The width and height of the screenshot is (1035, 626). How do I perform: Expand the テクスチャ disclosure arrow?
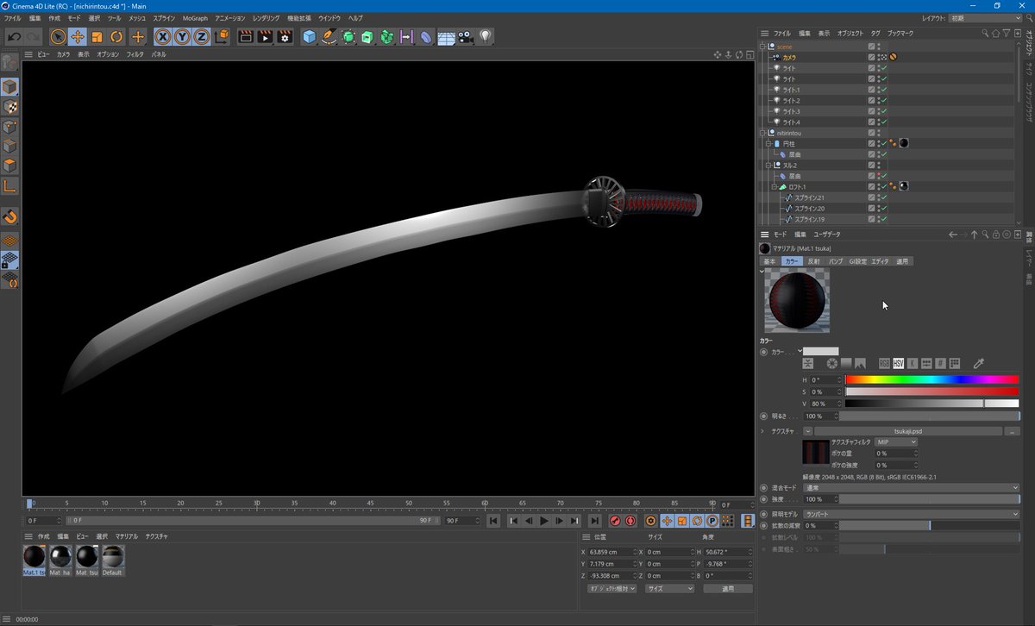pyautogui.click(x=762, y=431)
